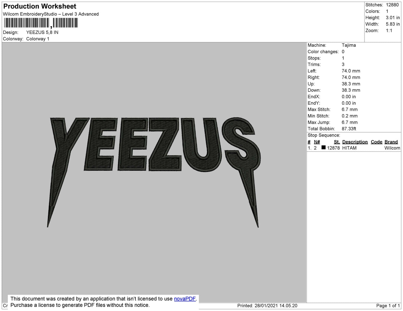Image resolution: width=403 pixels, height=311 pixels.
Task: Click the Up value 38.3 mm
Action: click(351, 84)
